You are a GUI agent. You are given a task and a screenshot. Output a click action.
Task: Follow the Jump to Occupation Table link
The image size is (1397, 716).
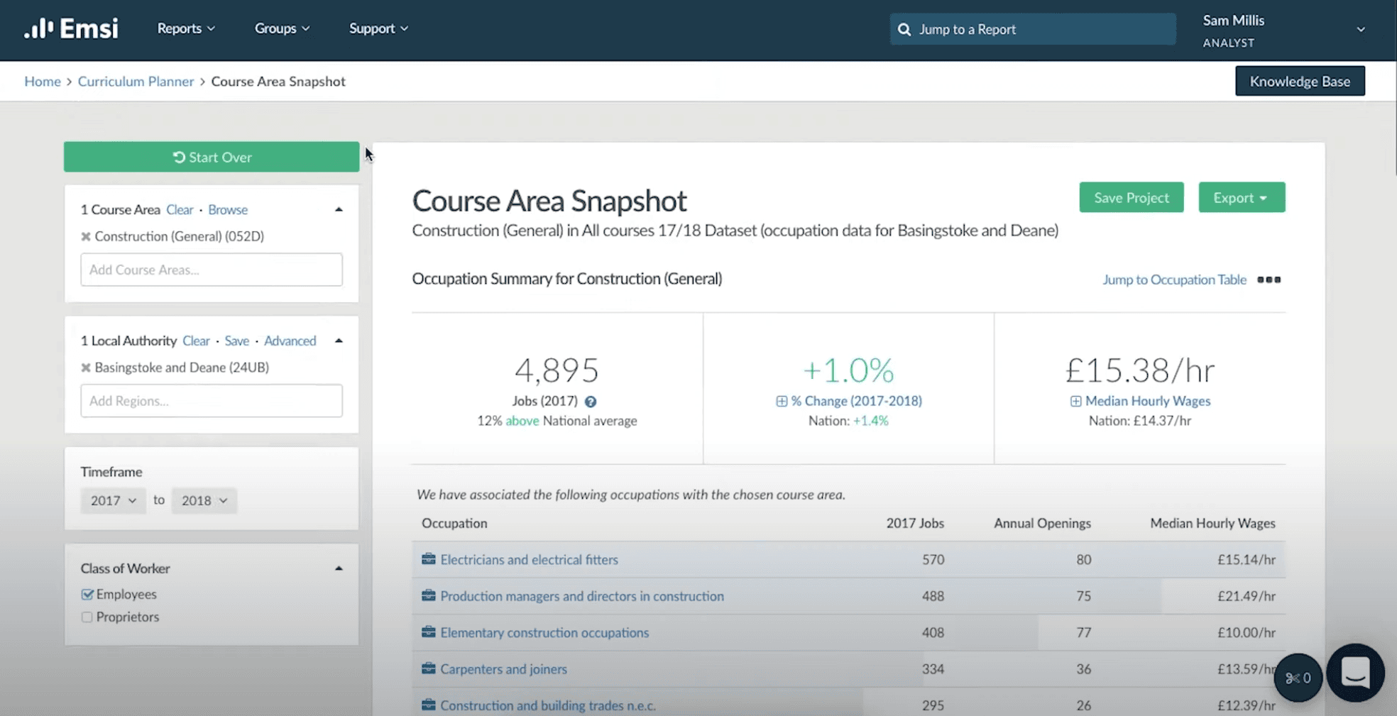(x=1173, y=280)
